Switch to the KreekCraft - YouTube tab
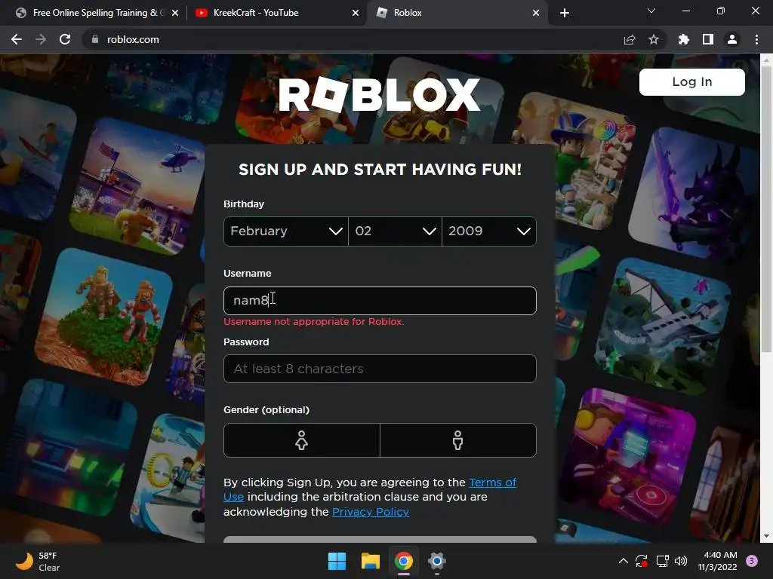The width and height of the screenshot is (773, 579). pos(276,13)
